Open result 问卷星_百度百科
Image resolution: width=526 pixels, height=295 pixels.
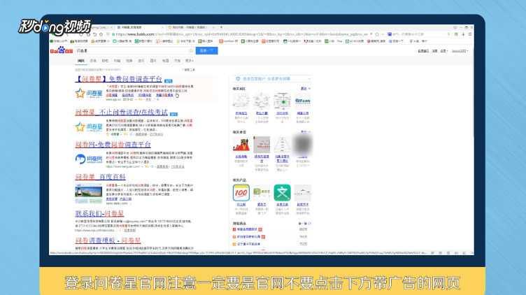100,177
